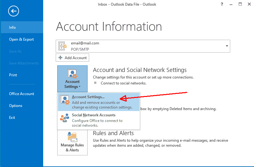
Task: Open Office Account page
Action: 22,94
